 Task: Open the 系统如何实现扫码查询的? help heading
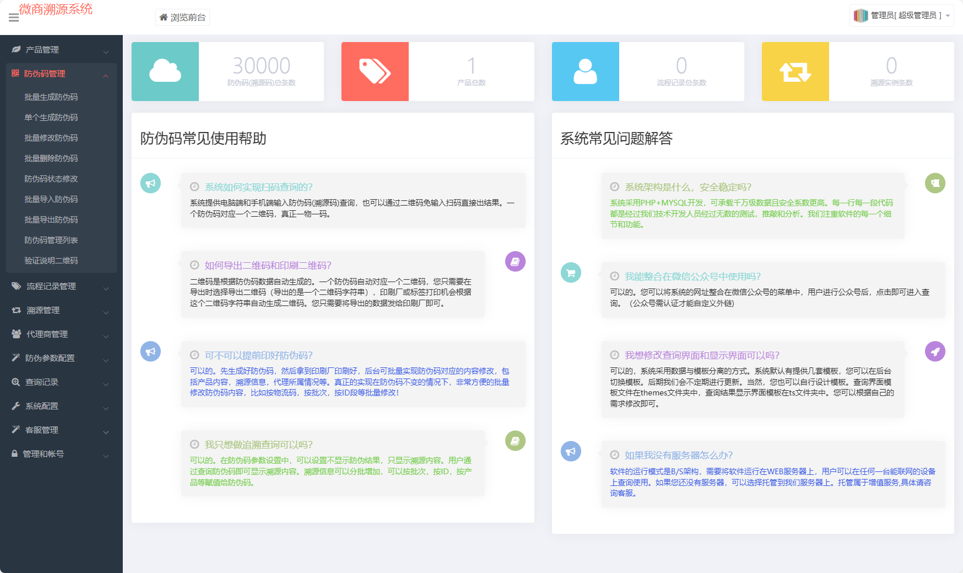(x=258, y=187)
